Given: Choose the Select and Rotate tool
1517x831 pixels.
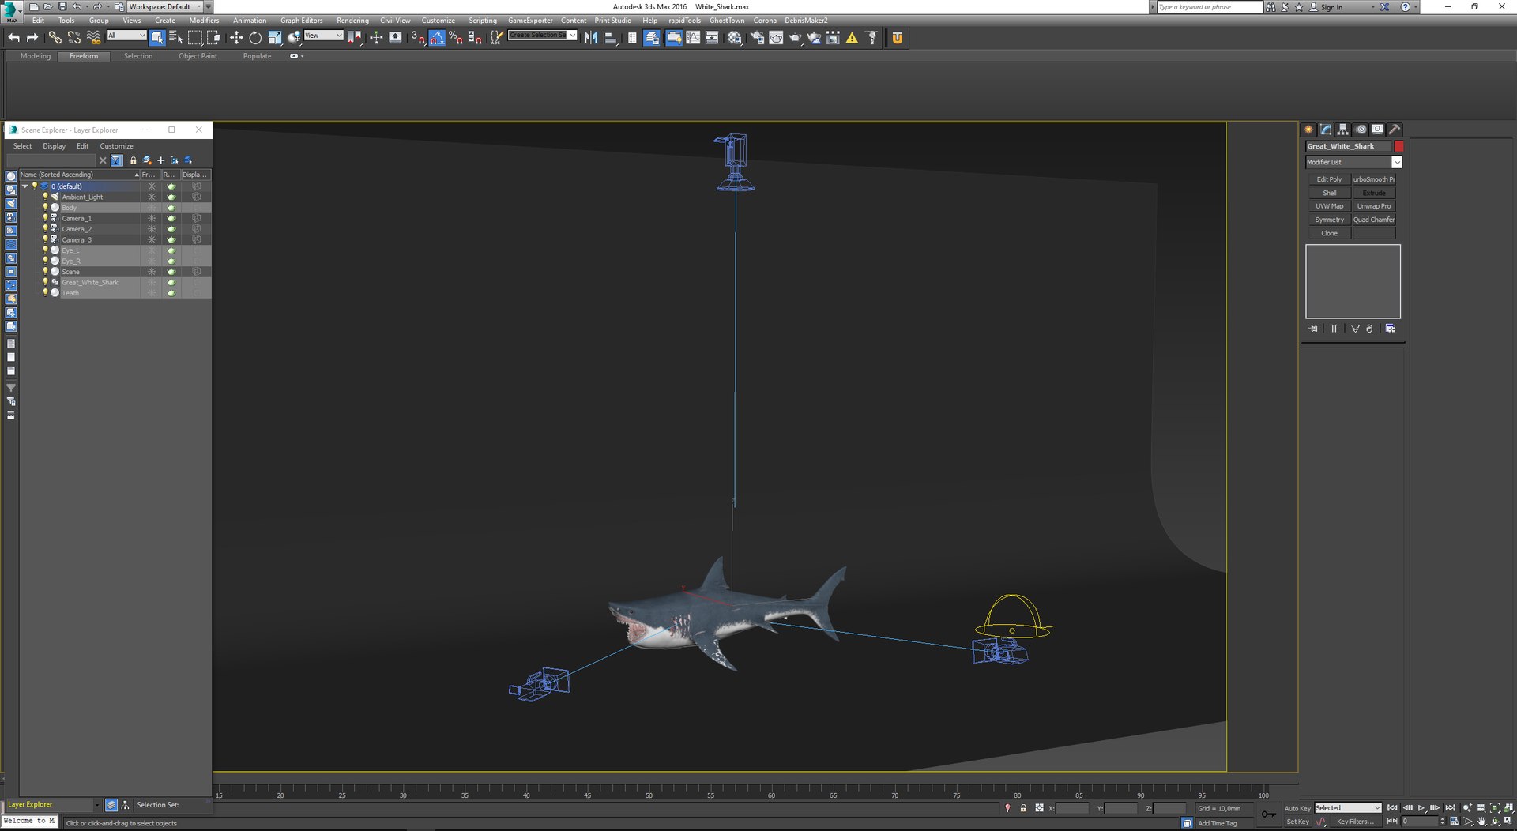Looking at the screenshot, I should [x=255, y=37].
